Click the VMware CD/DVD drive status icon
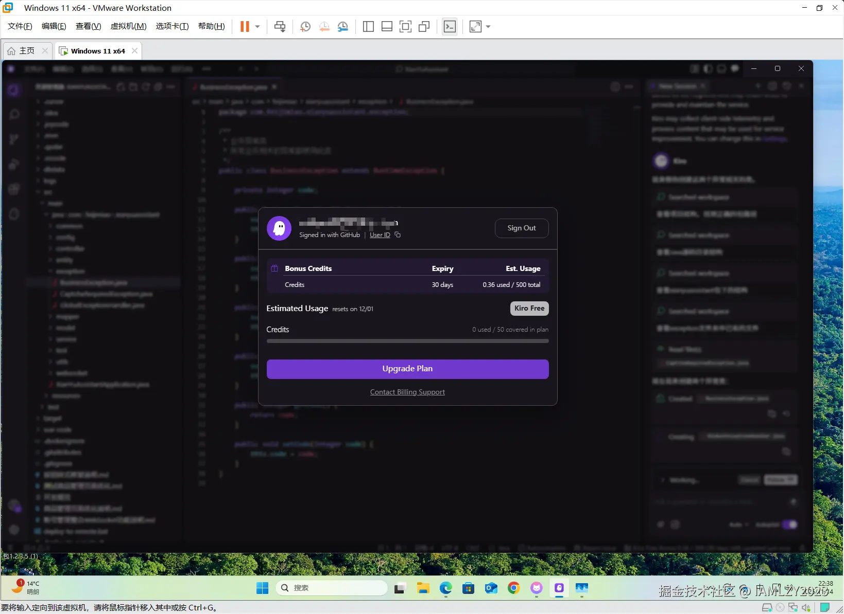Screen dimensions: 844x614 click(780, 608)
